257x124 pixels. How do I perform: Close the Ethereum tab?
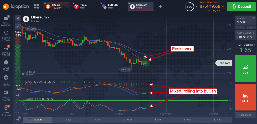tap(129, 3)
